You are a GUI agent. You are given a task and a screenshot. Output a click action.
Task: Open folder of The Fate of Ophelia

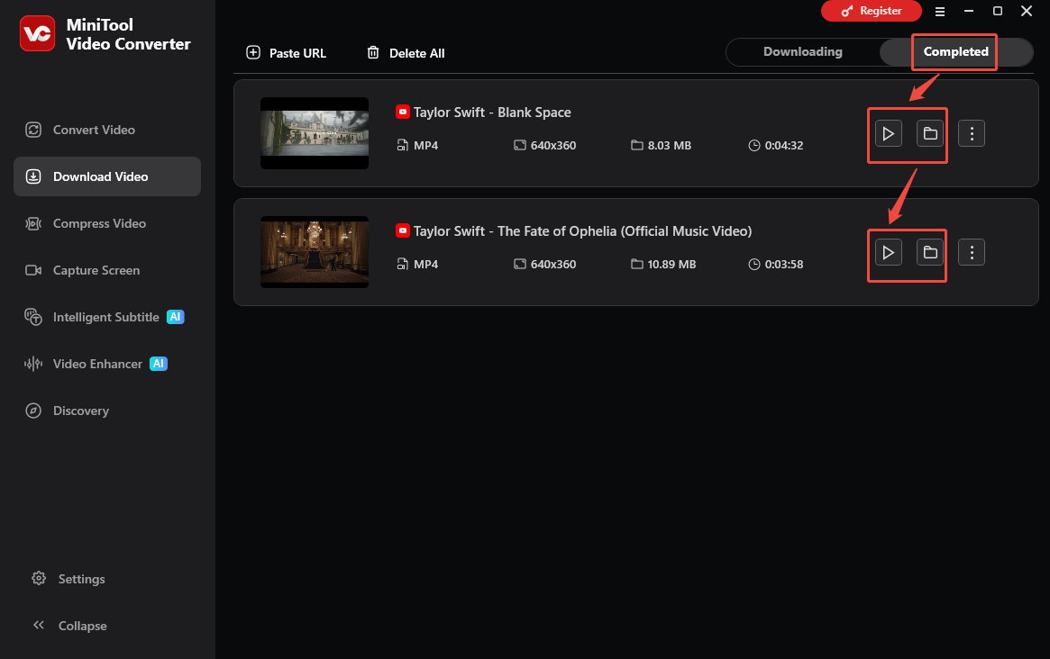[930, 252]
